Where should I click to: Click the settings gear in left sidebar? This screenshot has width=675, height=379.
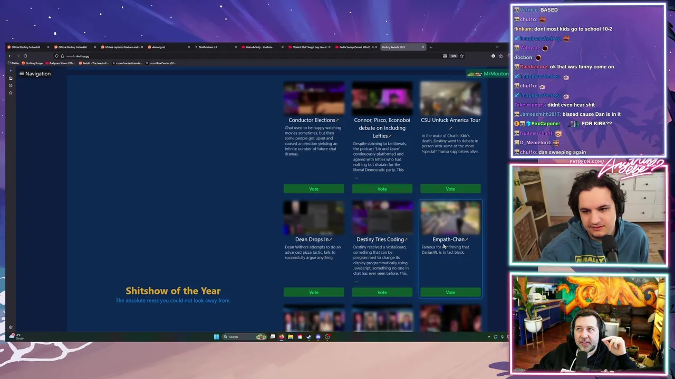10,327
